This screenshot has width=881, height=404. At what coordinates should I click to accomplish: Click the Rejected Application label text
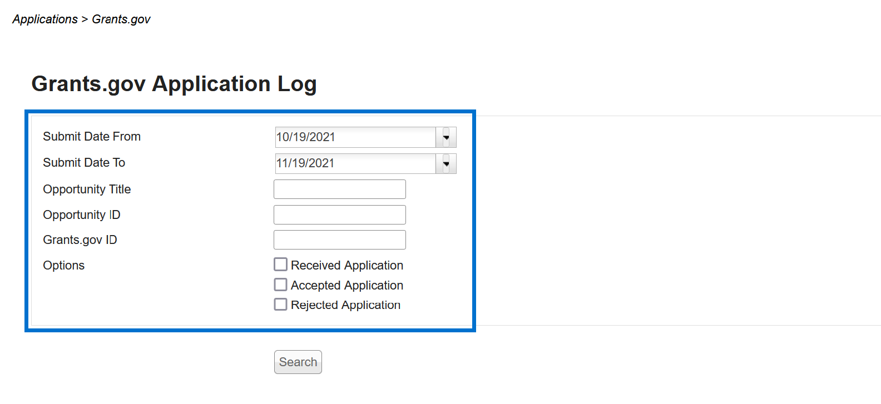[x=345, y=305]
